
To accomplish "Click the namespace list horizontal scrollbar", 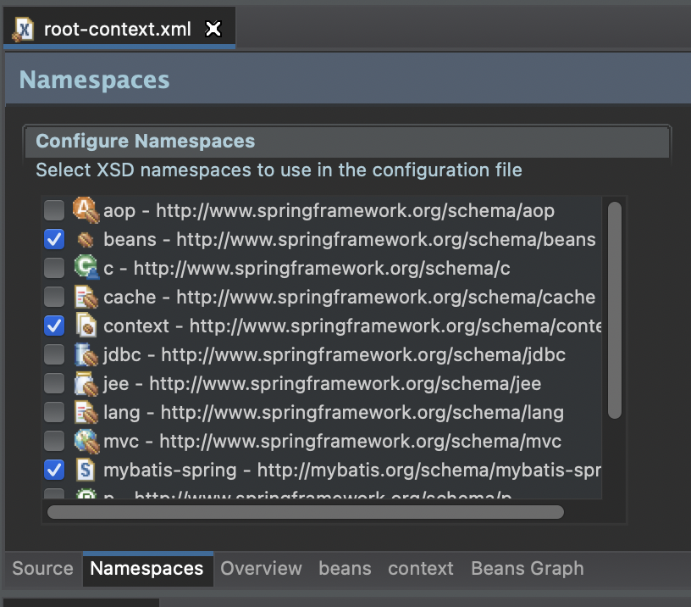I will point(306,512).
